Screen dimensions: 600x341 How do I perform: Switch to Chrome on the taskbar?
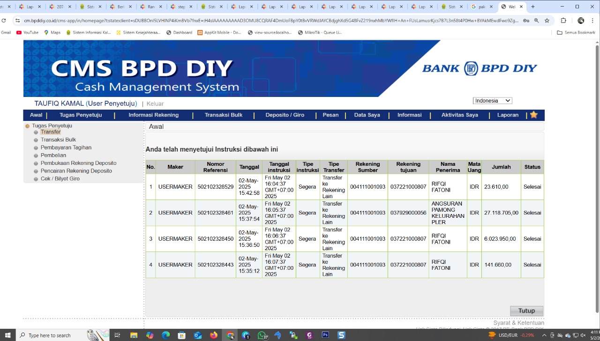(230, 335)
